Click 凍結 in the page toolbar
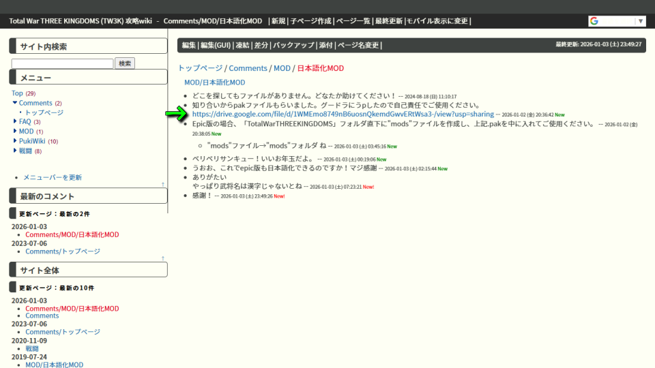Image resolution: width=655 pixels, height=368 pixels. [x=242, y=45]
